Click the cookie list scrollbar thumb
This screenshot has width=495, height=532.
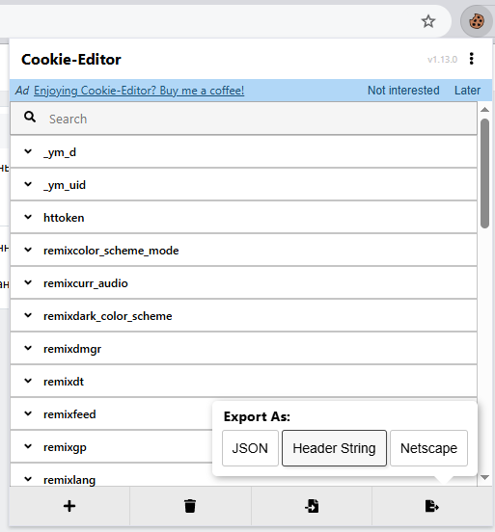point(484,173)
